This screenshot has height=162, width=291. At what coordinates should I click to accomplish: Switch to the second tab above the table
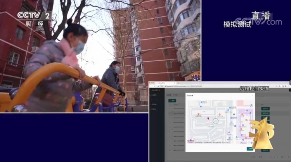(x=175, y=95)
